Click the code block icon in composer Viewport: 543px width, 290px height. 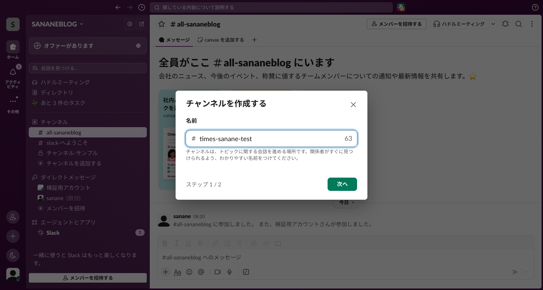click(x=278, y=243)
